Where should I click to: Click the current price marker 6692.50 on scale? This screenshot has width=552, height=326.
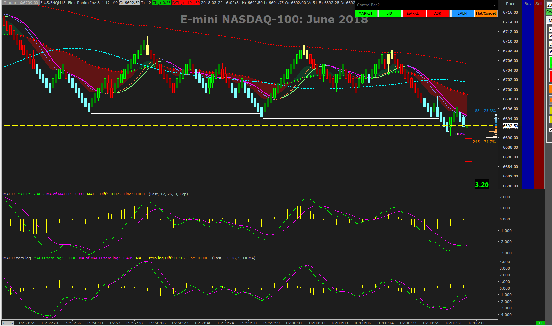click(x=511, y=126)
